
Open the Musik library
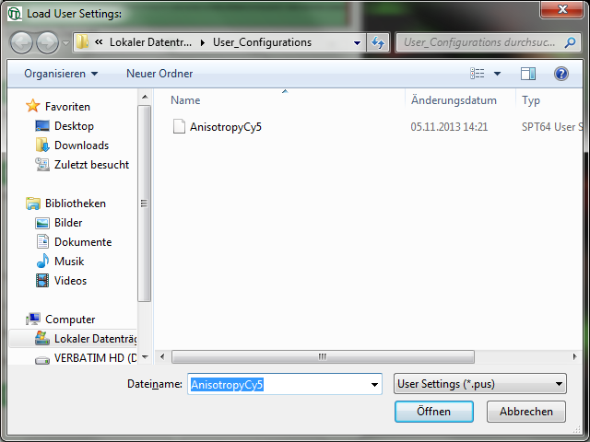tap(69, 262)
